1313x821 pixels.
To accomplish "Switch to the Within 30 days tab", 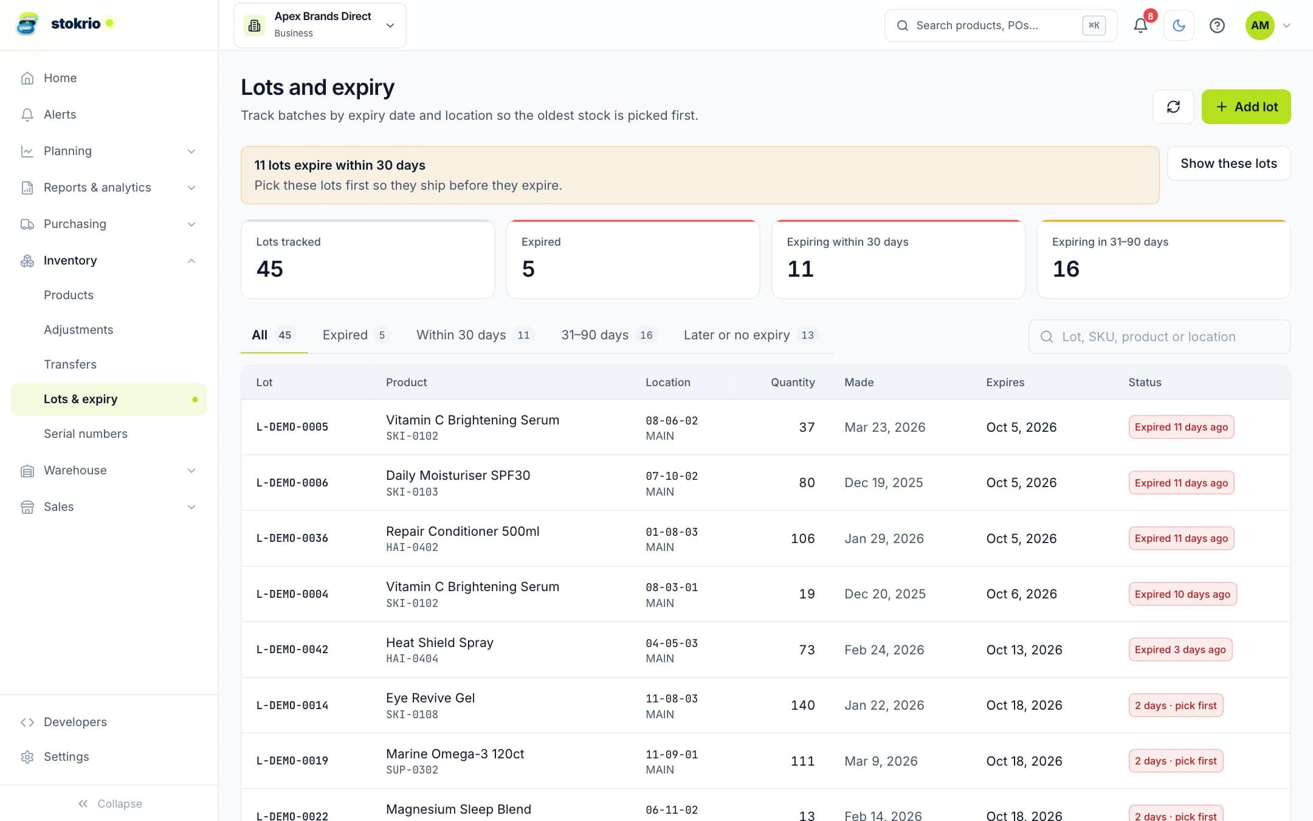I will [475, 335].
